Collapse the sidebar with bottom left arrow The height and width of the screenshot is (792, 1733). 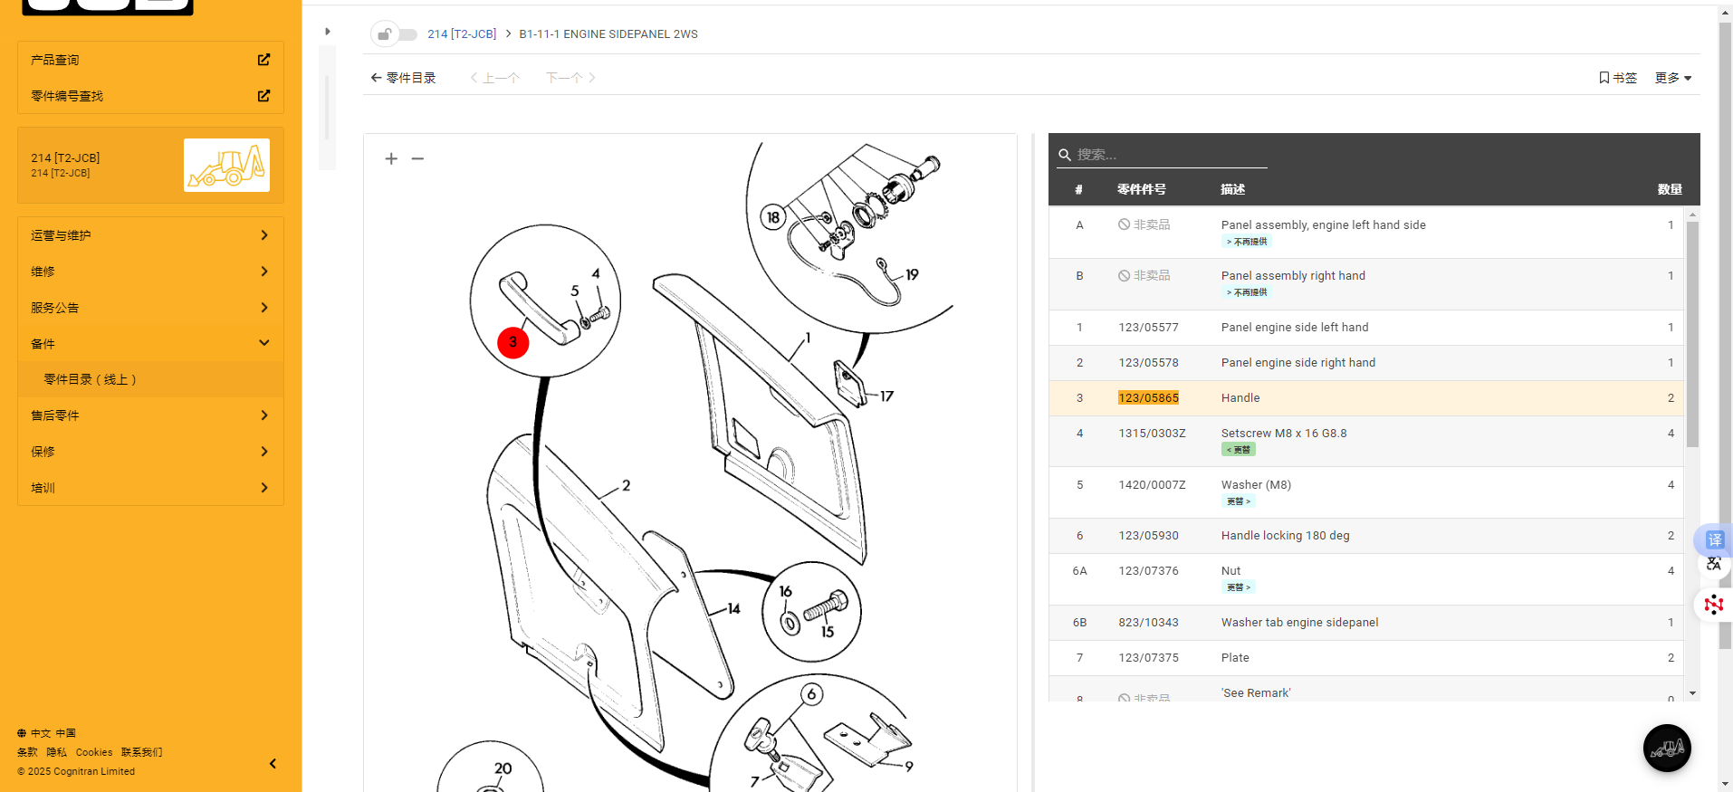pyautogui.click(x=273, y=764)
